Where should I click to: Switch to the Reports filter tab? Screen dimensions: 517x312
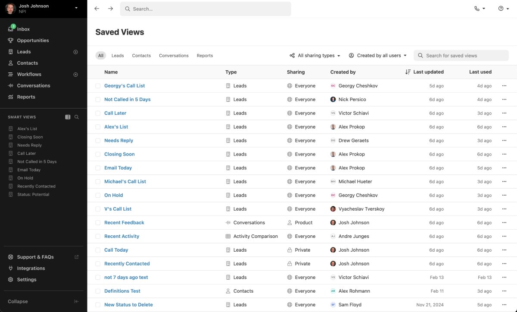pos(205,56)
